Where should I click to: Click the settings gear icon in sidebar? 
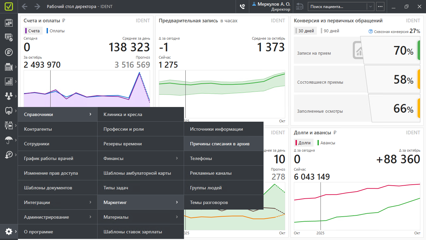click(9, 231)
